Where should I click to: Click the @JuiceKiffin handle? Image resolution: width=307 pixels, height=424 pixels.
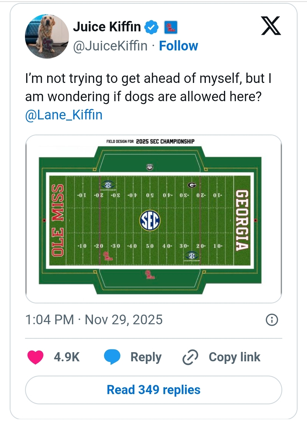pos(110,46)
